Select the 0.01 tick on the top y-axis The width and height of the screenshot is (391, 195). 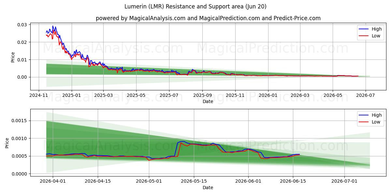point(22,60)
